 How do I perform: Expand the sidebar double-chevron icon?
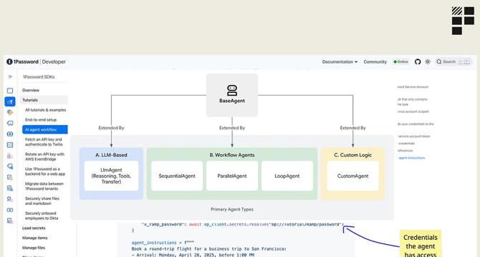10,77
